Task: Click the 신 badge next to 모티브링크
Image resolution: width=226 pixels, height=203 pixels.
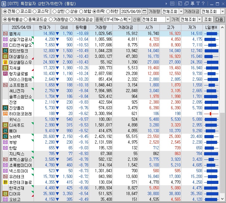Action: [x=5, y=51]
